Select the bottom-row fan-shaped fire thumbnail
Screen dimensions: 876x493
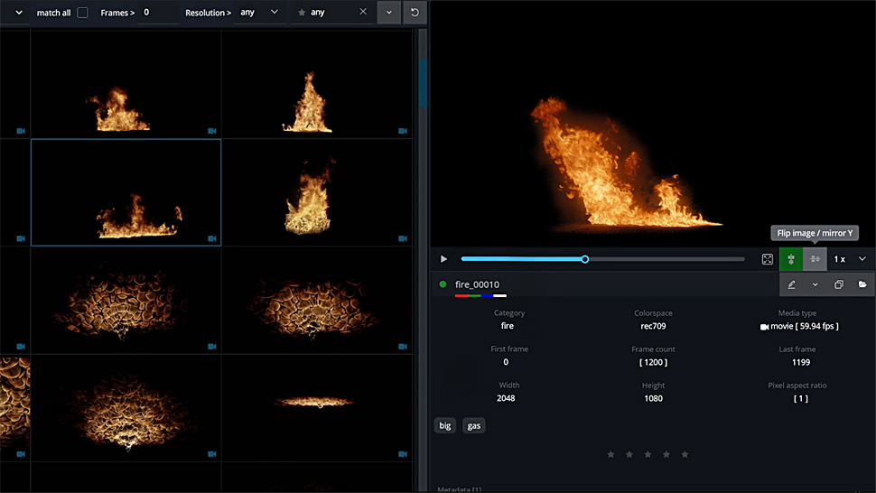pyautogui.click(x=126, y=408)
